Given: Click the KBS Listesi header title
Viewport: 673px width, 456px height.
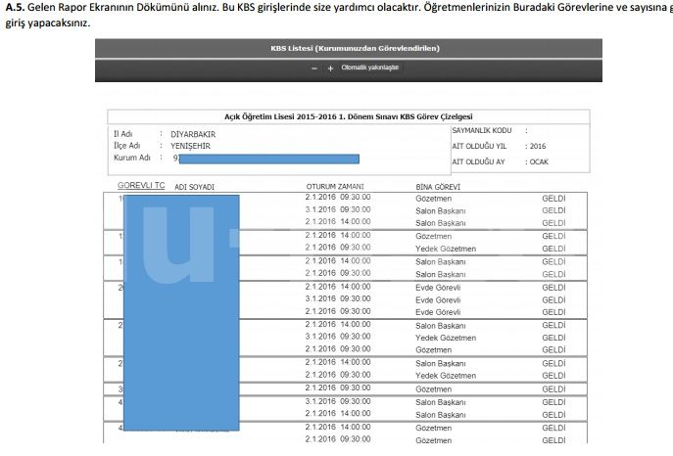Looking at the screenshot, I should point(355,48).
